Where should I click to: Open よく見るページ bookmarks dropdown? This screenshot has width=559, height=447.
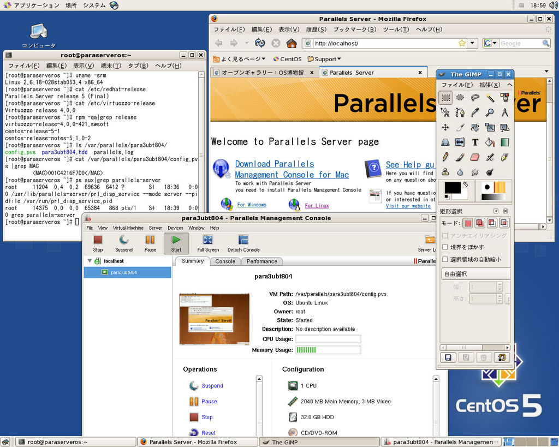point(239,59)
